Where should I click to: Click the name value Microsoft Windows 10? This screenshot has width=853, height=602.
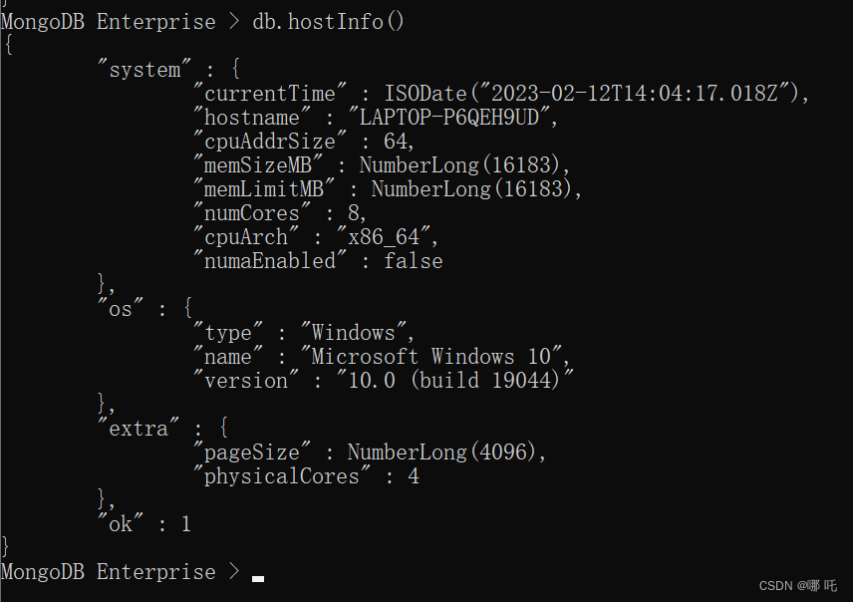point(436,357)
